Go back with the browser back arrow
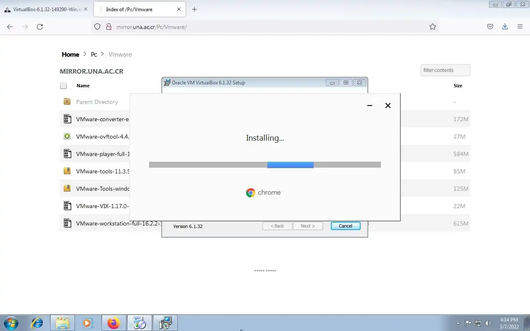Screen dimensions: 530x331 [x=10, y=26]
